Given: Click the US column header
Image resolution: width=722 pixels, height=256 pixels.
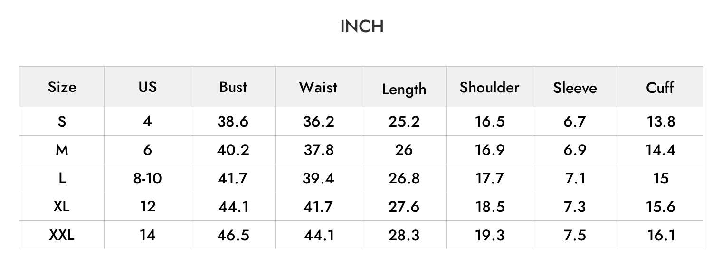Looking at the screenshot, I should point(147,87).
